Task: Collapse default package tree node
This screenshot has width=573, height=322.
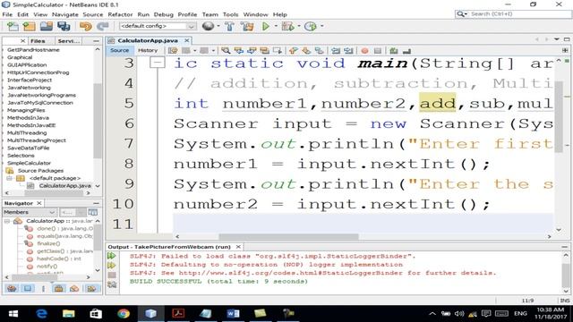Action: tap(10, 178)
